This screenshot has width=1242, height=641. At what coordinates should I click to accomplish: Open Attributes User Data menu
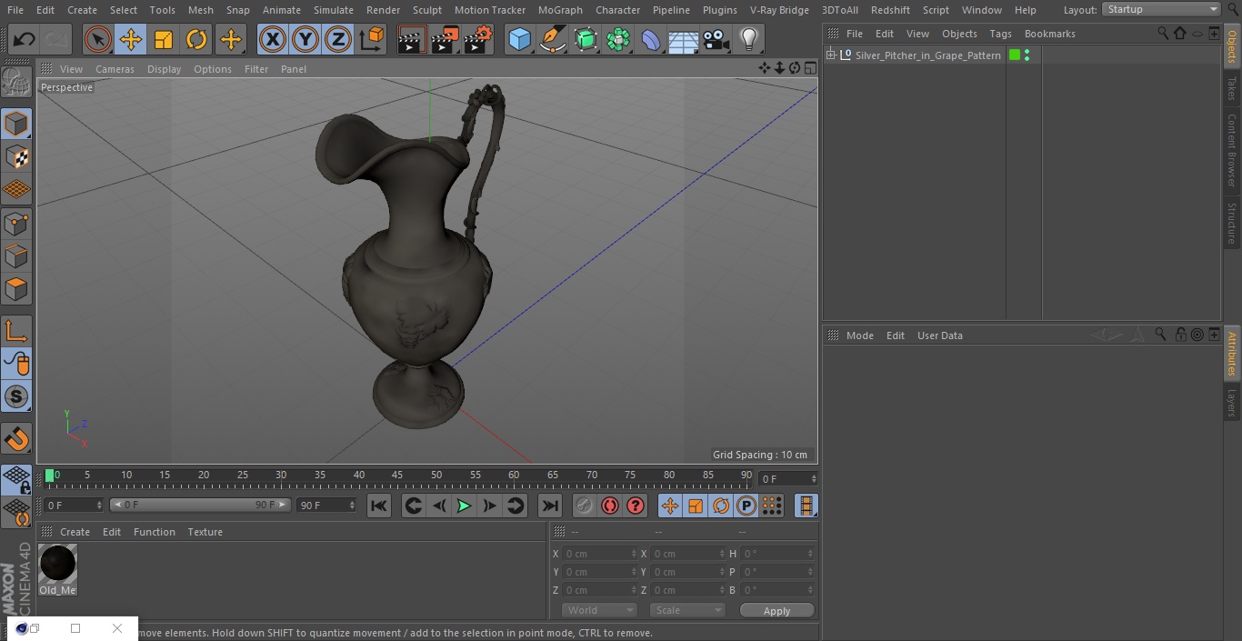pos(939,336)
